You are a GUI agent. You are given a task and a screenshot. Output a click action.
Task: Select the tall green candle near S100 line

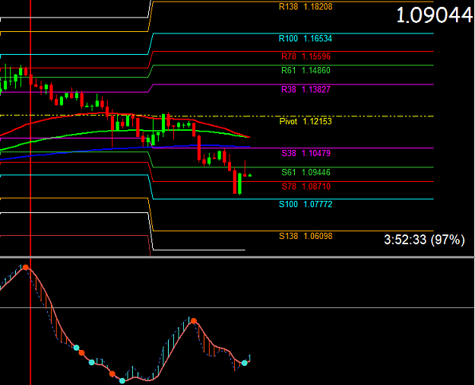240,184
